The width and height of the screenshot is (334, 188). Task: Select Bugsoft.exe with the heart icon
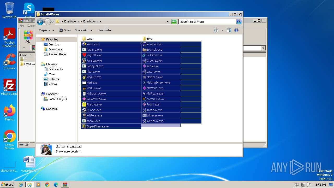[84, 55]
